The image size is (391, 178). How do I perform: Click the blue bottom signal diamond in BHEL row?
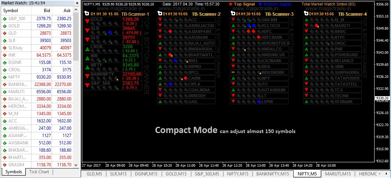175,61
